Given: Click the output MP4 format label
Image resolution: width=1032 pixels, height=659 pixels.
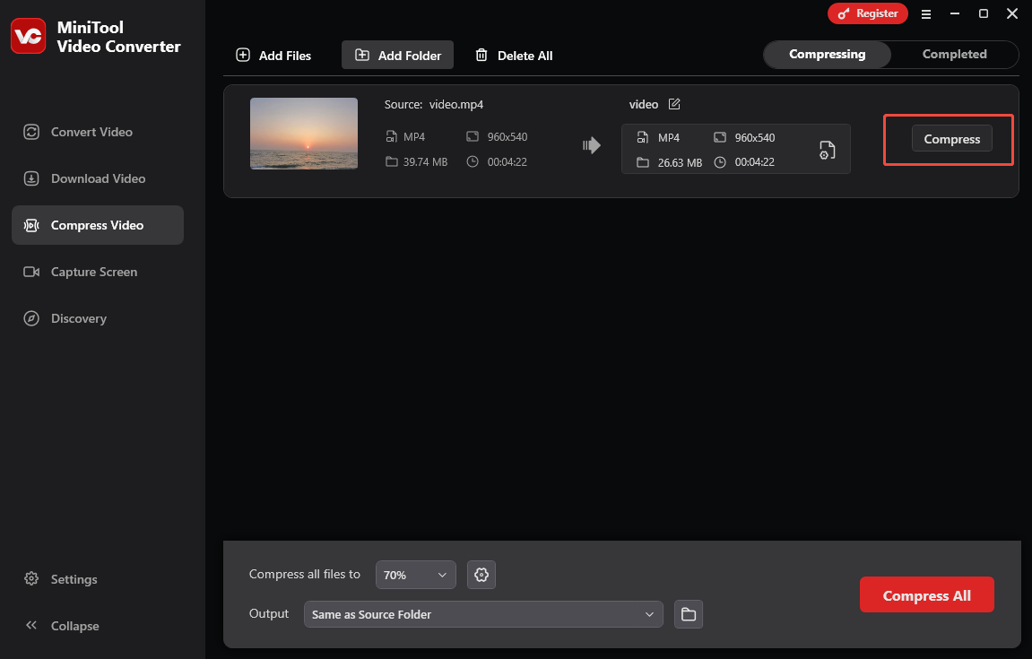Looking at the screenshot, I should 669,137.
